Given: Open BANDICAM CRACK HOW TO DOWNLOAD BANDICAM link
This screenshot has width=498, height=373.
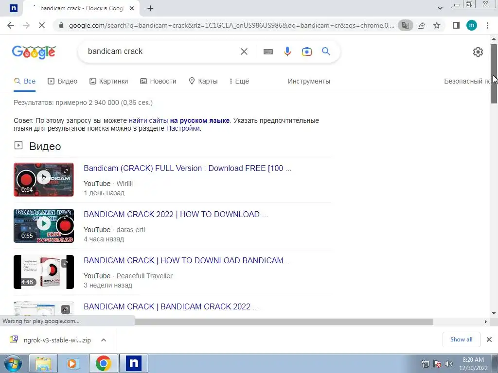Looking at the screenshot, I should [187, 260].
